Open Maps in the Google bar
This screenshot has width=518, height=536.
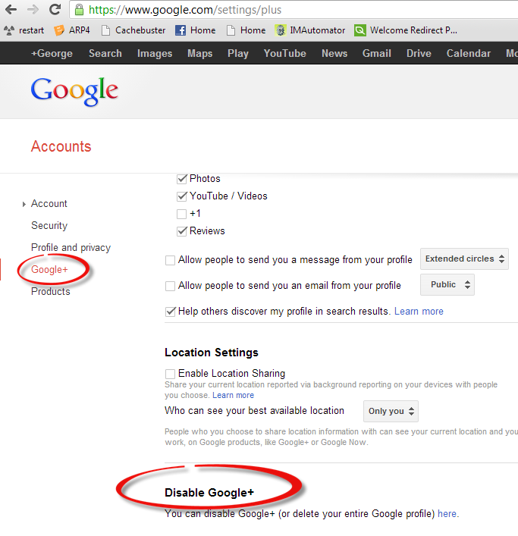200,53
